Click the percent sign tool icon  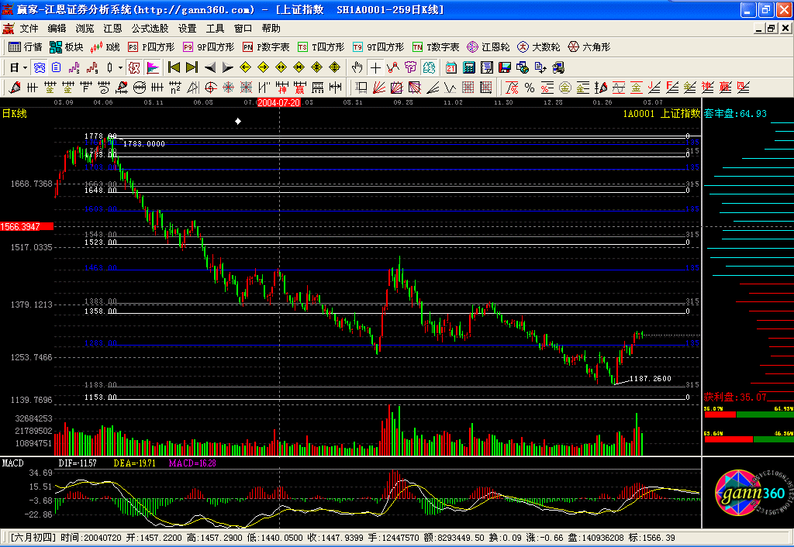(530, 88)
